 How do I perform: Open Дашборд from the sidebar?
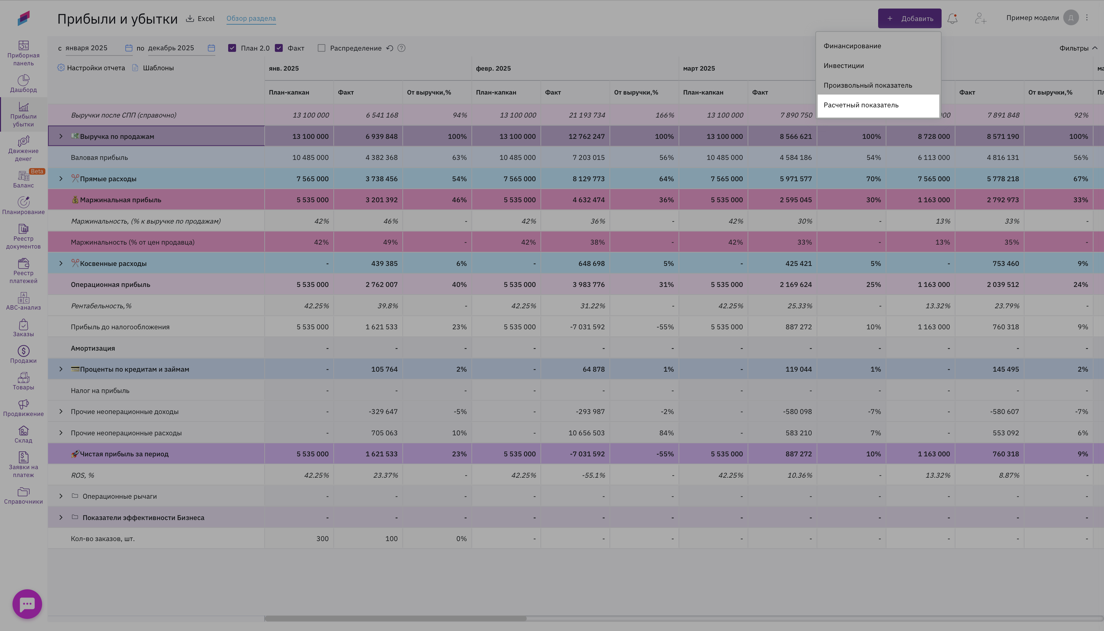coord(23,84)
